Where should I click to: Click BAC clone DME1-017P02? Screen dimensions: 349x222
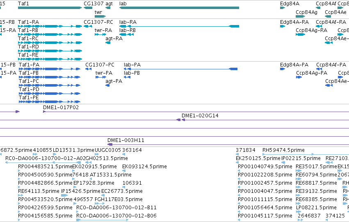click(x=61, y=108)
